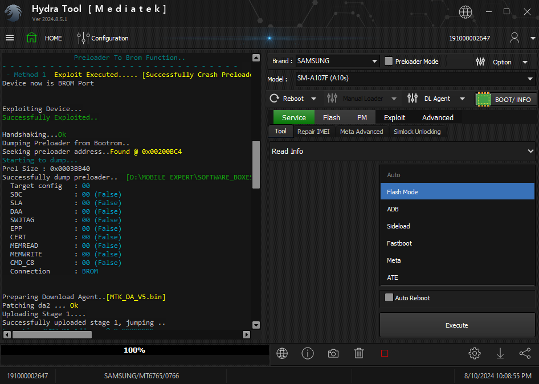The width and height of the screenshot is (539, 384).
Task: Click the chip icon on BOOT/INFO
Action: coord(484,99)
